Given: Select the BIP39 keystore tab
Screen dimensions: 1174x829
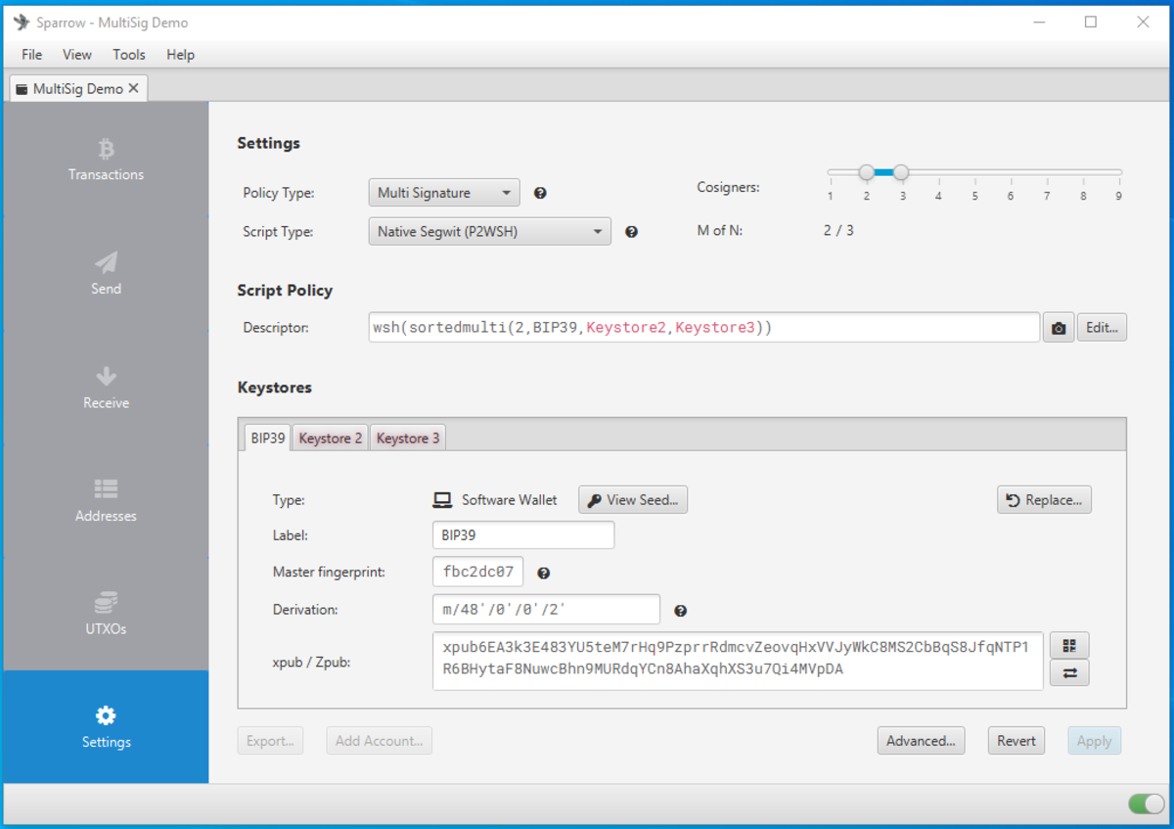Looking at the screenshot, I should [x=267, y=438].
